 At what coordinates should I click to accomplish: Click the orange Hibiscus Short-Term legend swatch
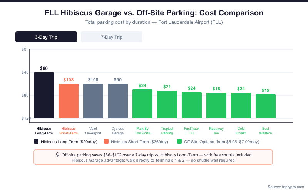(x=107, y=141)
